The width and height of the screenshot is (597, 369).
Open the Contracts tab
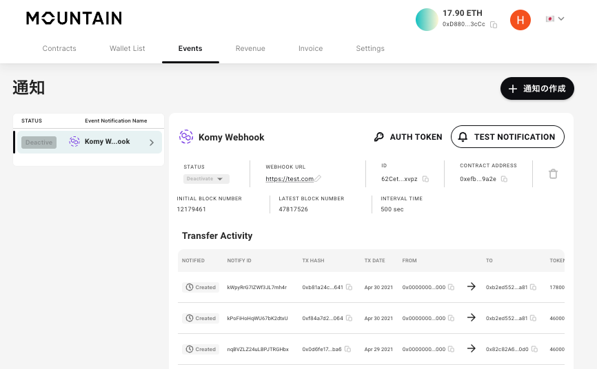click(x=59, y=49)
